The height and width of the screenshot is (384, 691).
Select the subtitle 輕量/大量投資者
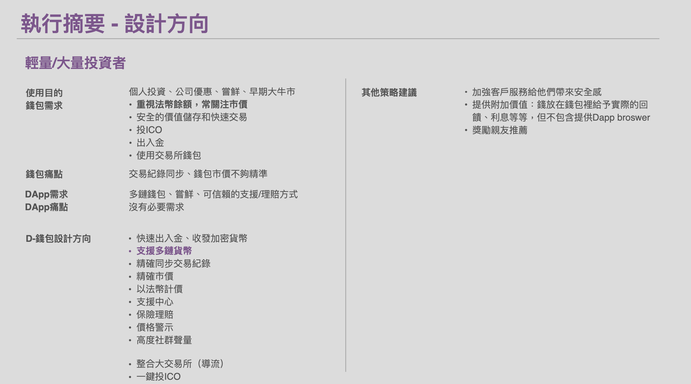75,63
